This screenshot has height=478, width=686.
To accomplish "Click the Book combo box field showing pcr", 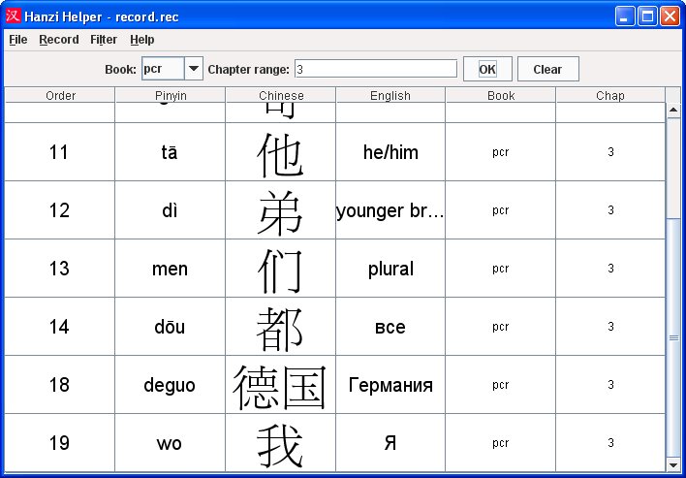I will click(x=163, y=69).
